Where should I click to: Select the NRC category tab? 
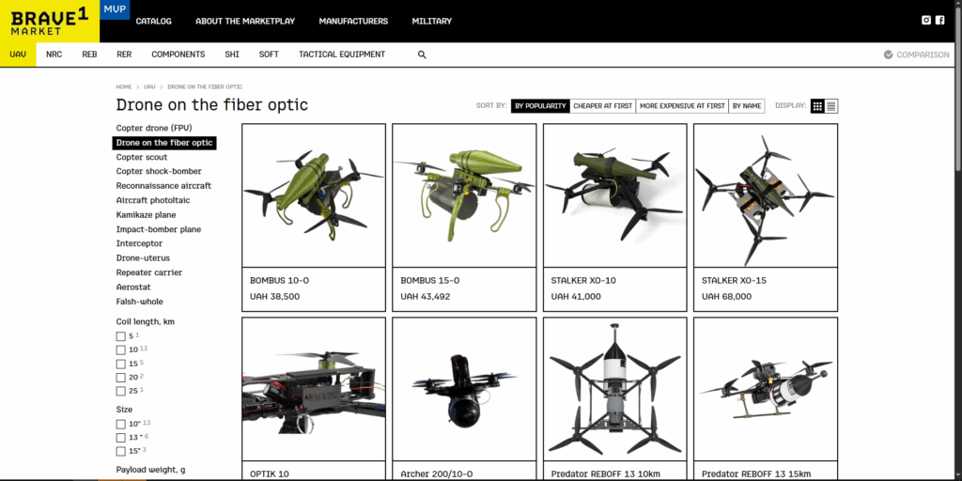coord(54,54)
